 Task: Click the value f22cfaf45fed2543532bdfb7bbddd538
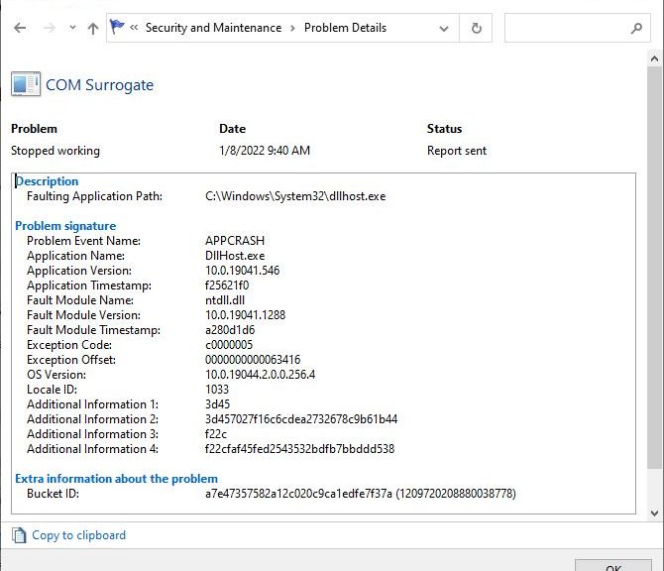pos(300,449)
